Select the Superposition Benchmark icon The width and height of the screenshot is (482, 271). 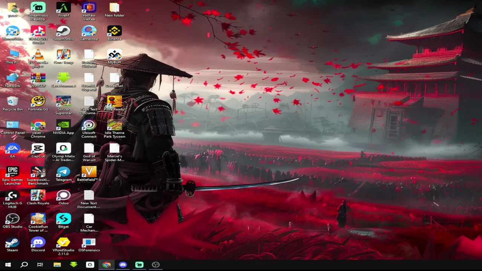pyautogui.click(x=38, y=176)
